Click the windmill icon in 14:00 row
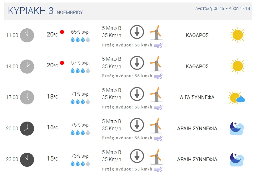This screenshot has width=254, height=173. [156, 63]
